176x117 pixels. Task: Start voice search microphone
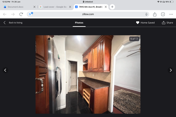coord(146,14)
